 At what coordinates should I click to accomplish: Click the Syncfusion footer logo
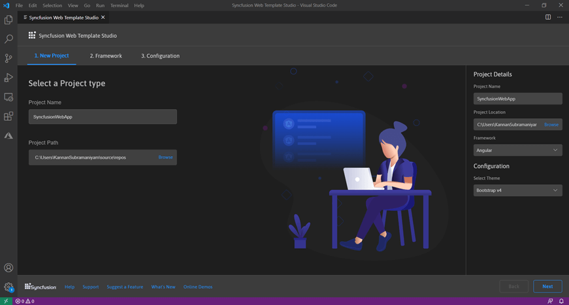41,287
